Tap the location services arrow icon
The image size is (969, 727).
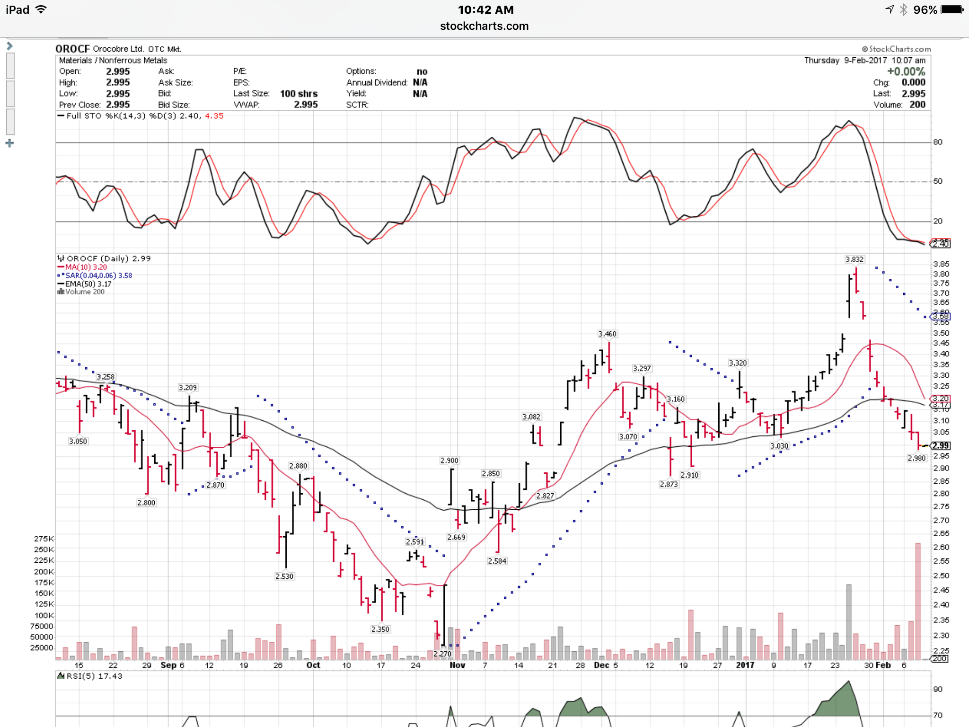pyautogui.click(x=890, y=9)
